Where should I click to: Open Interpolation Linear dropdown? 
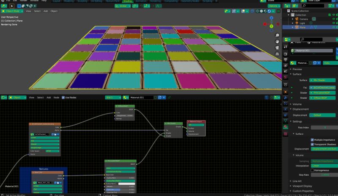(x=324, y=166)
